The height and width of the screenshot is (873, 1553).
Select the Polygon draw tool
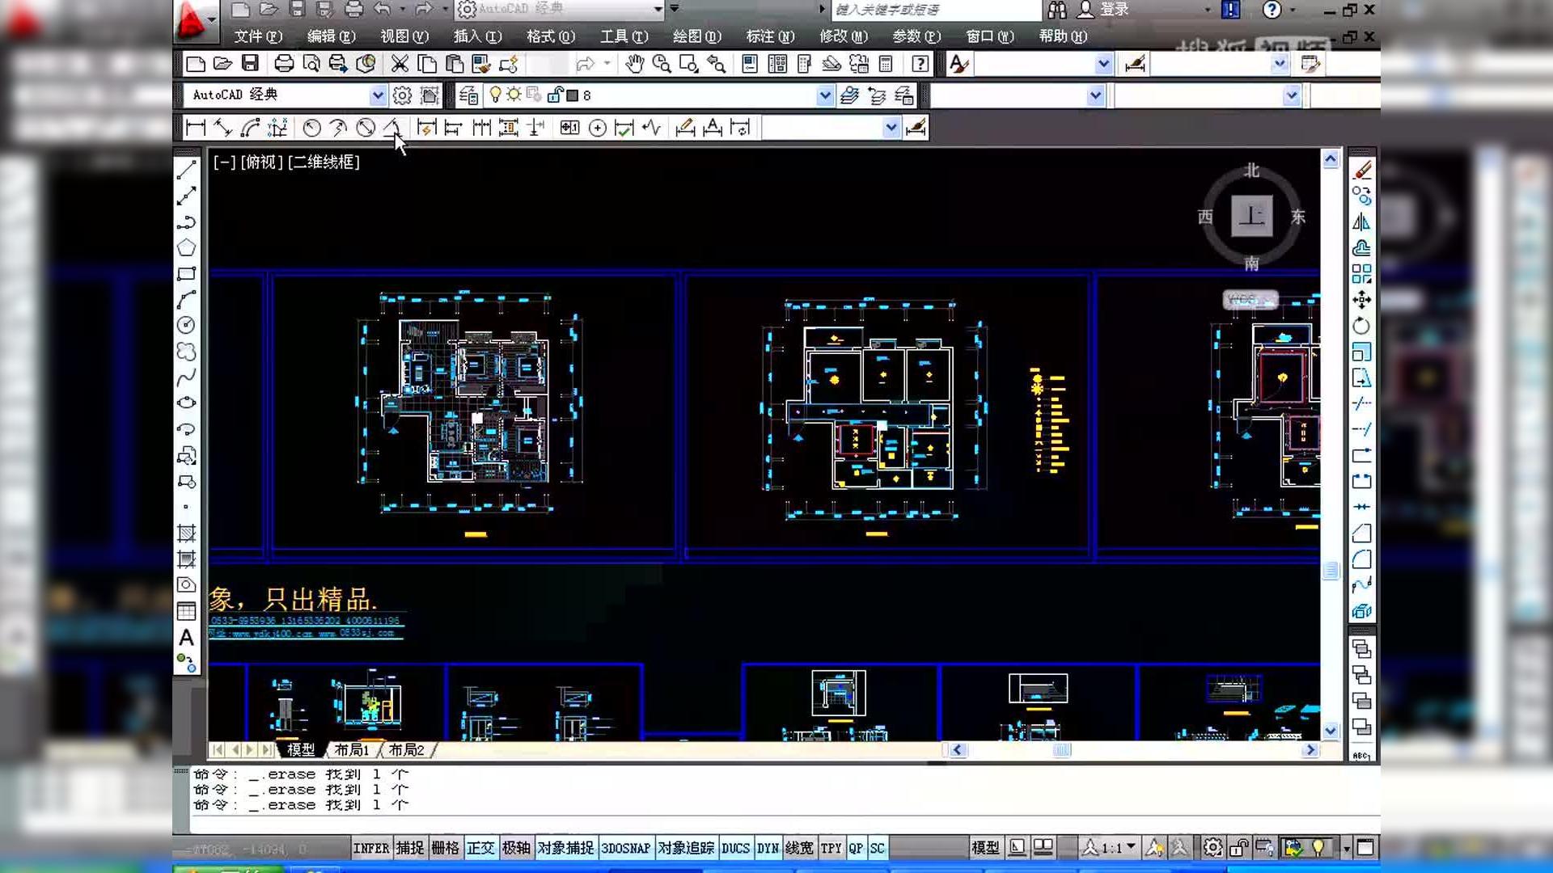tap(186, 247)
